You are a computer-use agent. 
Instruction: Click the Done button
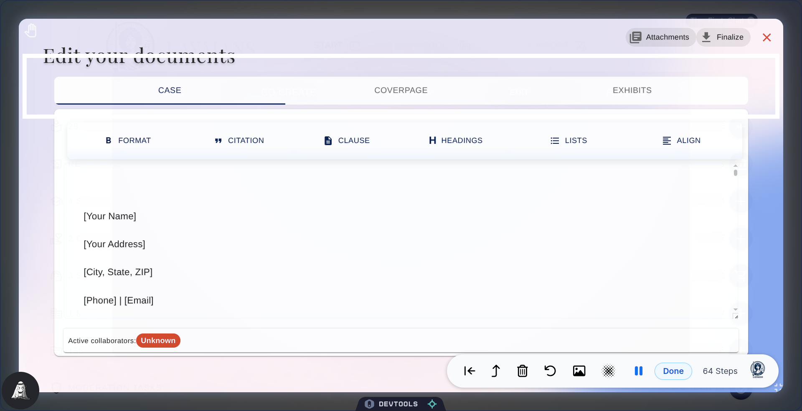click(673, 371)
